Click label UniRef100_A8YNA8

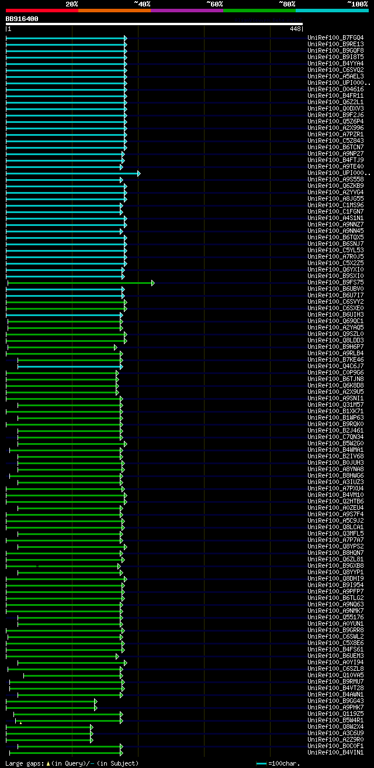(335, 469)
